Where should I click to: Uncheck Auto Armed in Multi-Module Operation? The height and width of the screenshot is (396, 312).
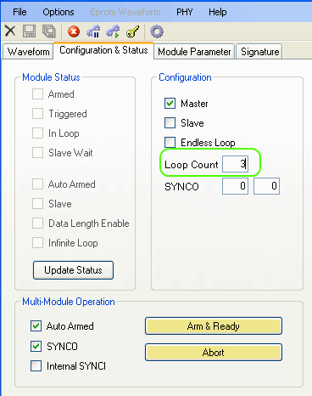pyautogui.click(x=36, y=326)
